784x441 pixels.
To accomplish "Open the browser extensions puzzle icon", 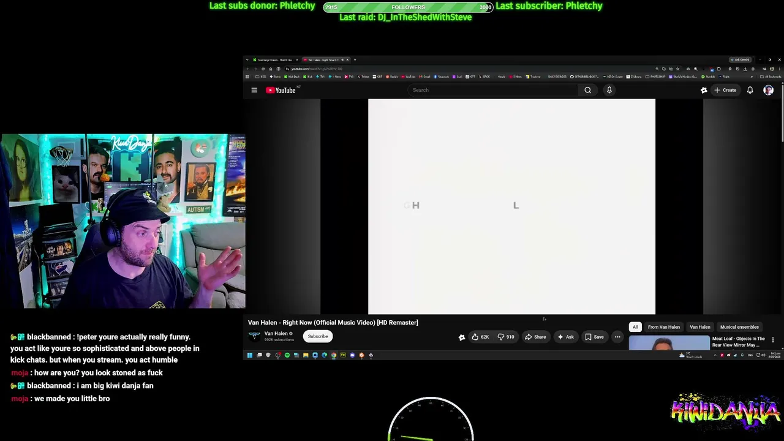I will point(719,69).
